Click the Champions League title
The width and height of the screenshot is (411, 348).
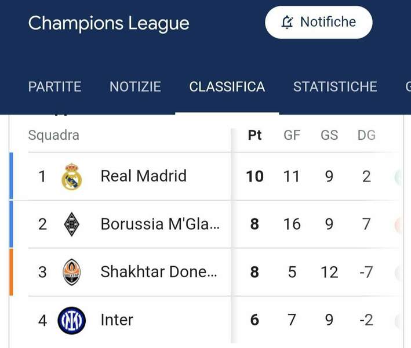tap(108, 23)
